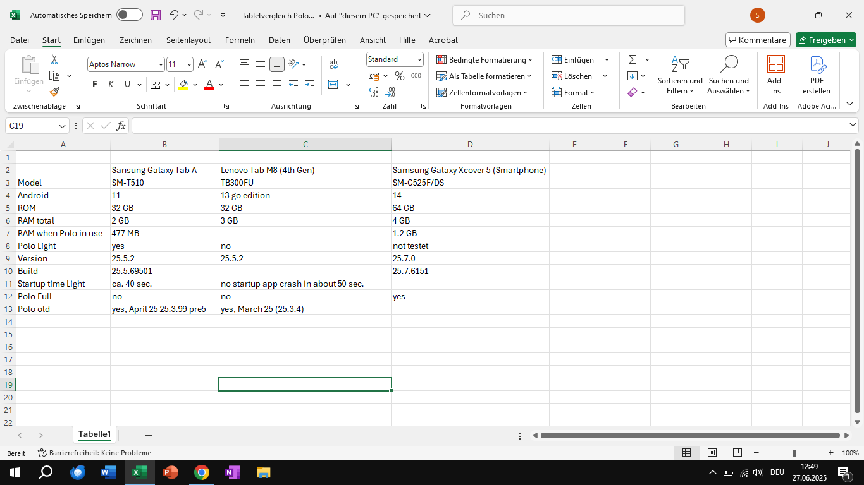Select normal view button in status bar
The height and width of the screenshot is (485, 864).
click(x=687, y=453)
